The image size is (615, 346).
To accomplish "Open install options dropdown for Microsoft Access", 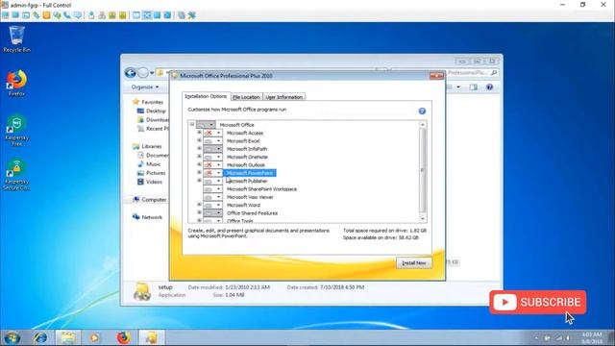I will click(212, 133).
